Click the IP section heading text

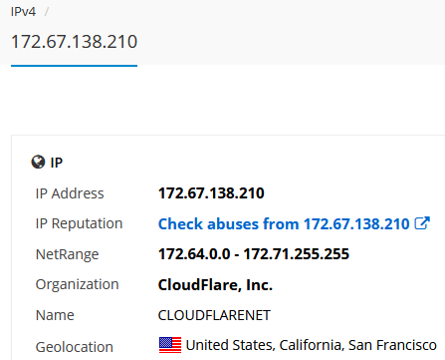(57, 163)
